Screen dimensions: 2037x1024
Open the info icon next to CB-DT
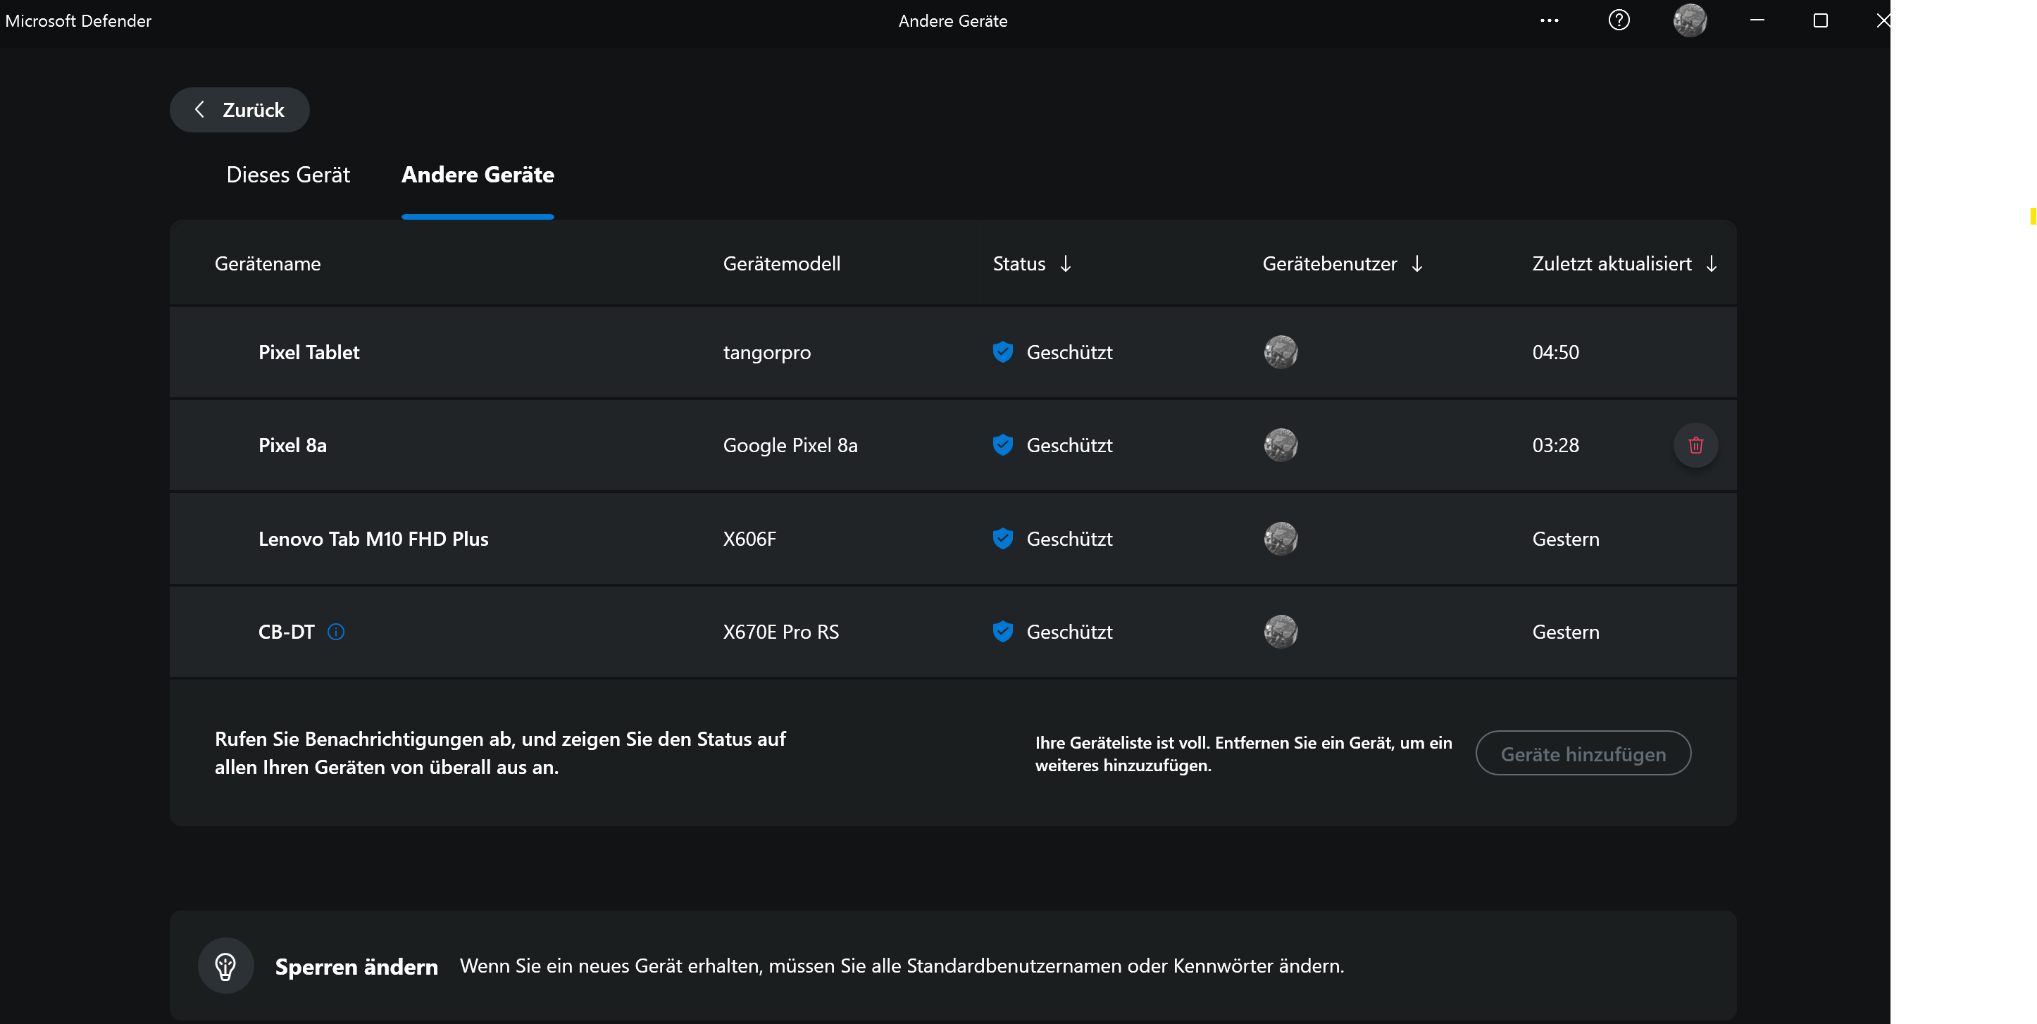click(336, 632)
